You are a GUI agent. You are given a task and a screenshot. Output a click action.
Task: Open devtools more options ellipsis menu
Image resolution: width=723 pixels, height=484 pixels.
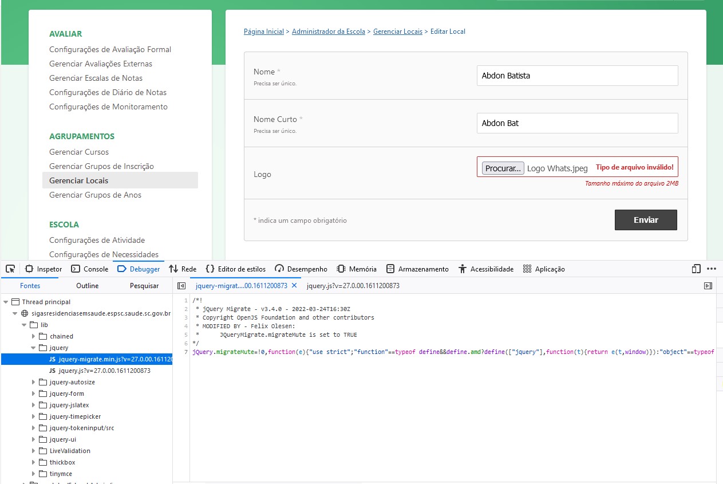click(712, 269)
